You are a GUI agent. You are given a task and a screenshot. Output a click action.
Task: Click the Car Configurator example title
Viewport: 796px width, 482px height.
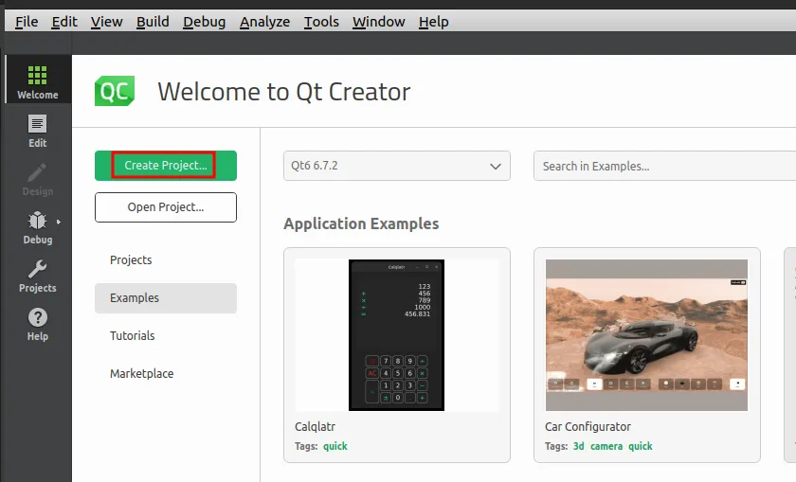pos(588,427)
